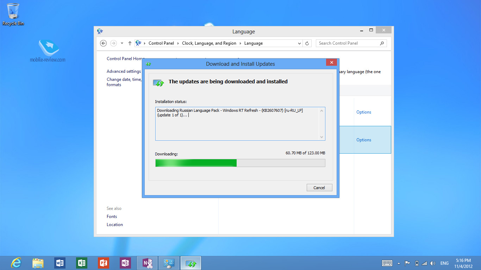Launch PowerPoint from the taskbar
481x270 pixels.
click(104, 263)
